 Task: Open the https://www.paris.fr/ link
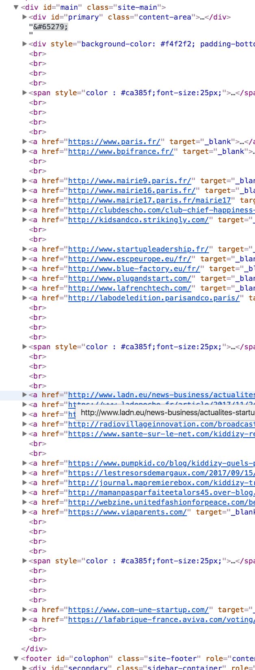coord(115,142)
